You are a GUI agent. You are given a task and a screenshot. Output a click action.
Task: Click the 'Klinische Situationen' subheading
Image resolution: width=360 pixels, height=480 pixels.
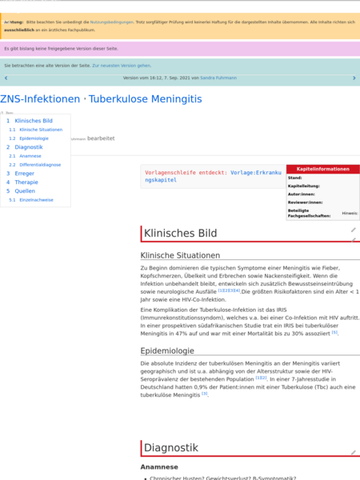pos(180,255)
